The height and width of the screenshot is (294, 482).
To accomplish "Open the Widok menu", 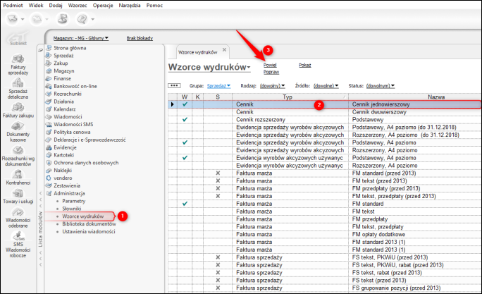I will coord(36,5).
